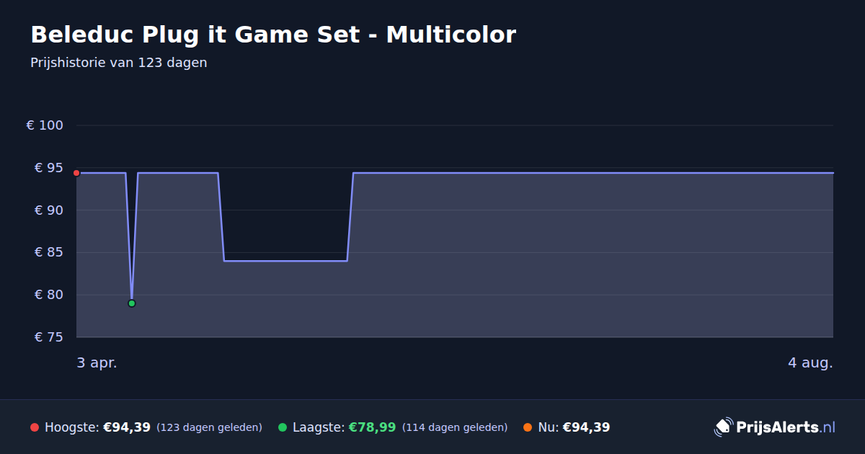Click the € 100 axis label

[x=45, y=125]
